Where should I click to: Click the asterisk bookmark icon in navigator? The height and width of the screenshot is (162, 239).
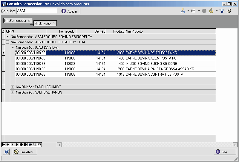30,144
